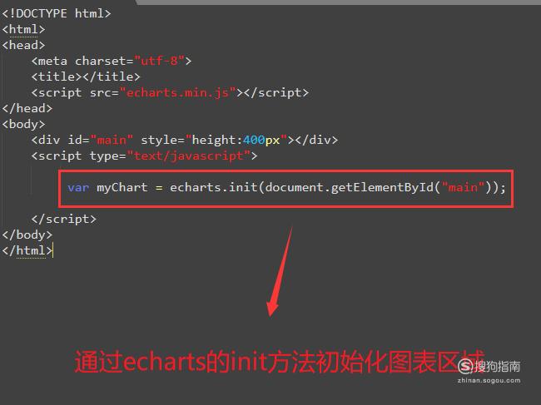Image resolution: width=541 pixels, height=405 pixels.
Task: Click the closing head tag
Action: (27, 108)
